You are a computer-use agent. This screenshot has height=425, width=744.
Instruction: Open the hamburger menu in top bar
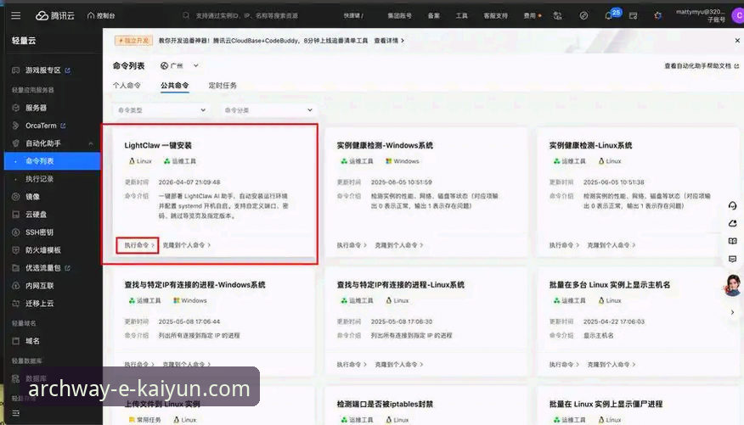point(15,15)
